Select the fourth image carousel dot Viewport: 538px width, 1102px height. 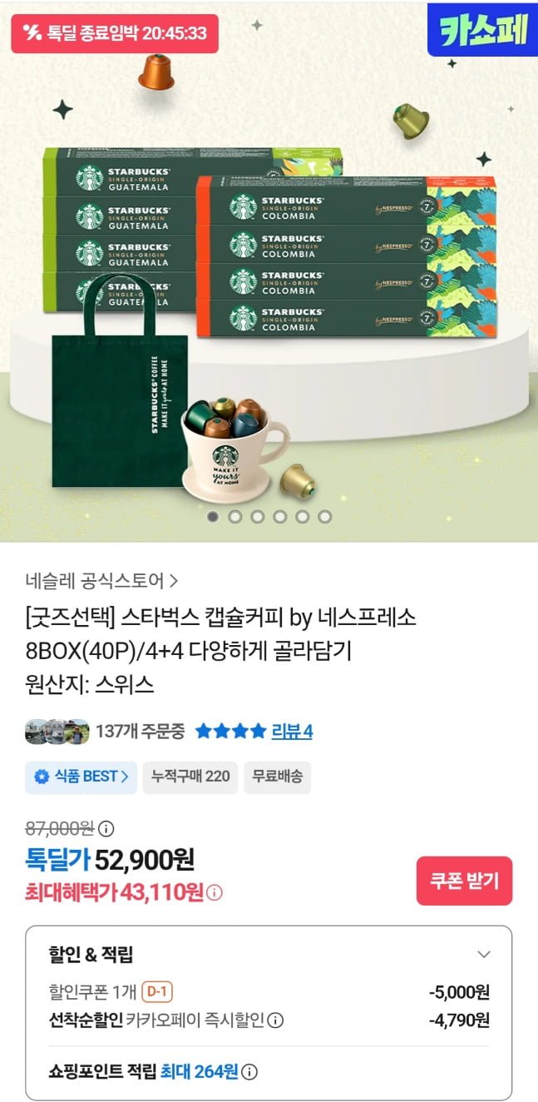click(x=280, y=517)
